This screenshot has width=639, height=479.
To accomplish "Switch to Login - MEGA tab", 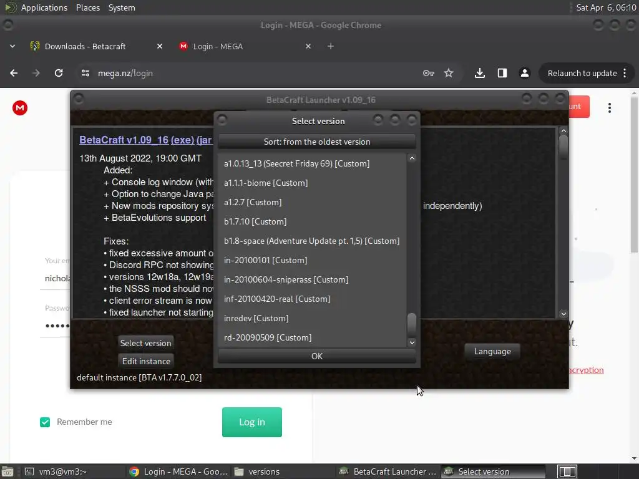I will (245, 46).
